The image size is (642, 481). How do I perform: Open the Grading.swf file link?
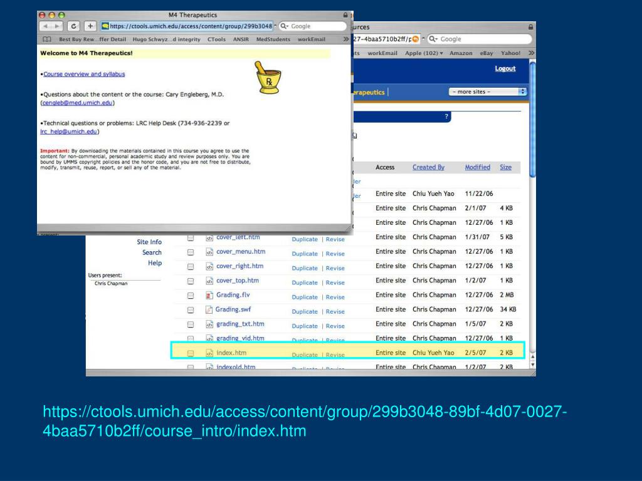233,309
